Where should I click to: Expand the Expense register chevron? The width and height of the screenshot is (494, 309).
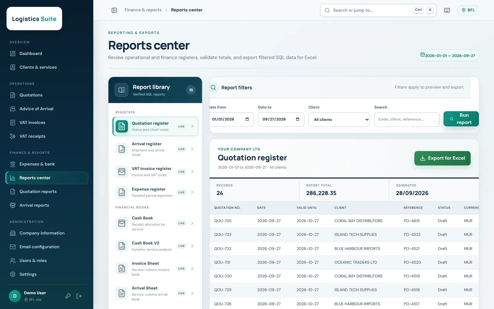[192, 192]
